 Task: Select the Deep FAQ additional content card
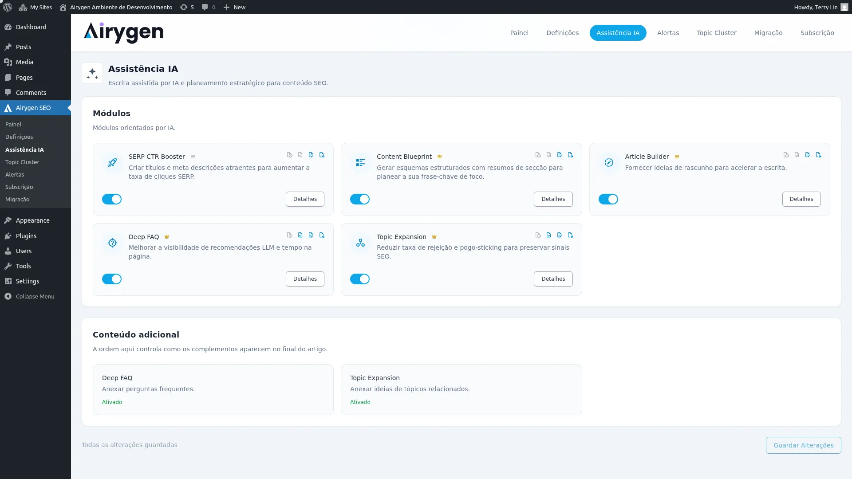(x=213, y=390)
